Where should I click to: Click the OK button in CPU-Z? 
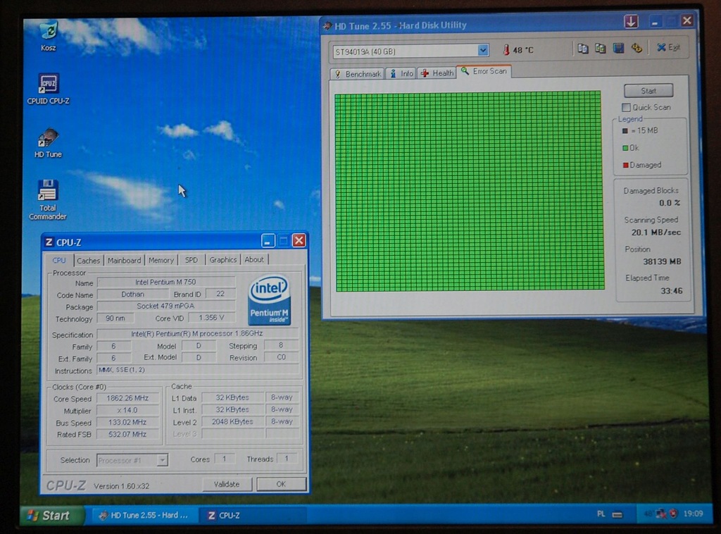281,484
